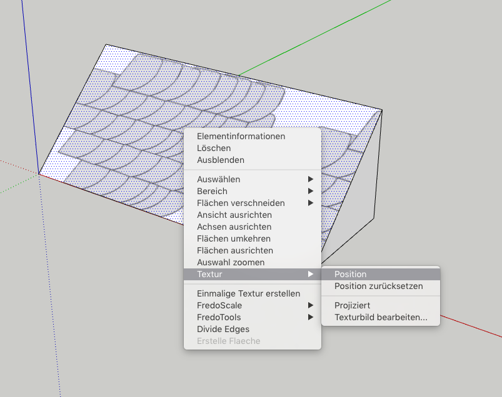This screenshot has height=397, width=502.
Task: Open Texturbild bearbeiten... for editing
Action: (381, 317)
